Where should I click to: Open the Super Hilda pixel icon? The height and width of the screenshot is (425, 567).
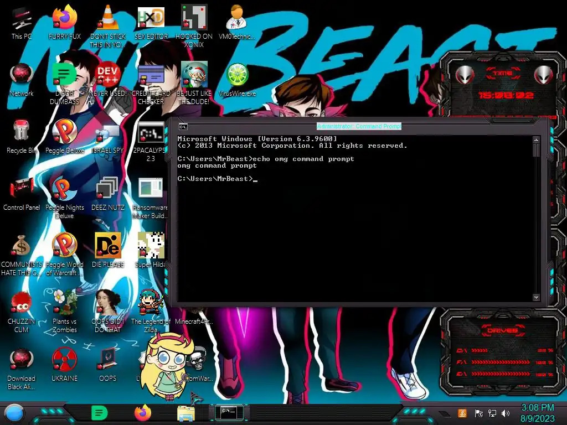point(151,251)
